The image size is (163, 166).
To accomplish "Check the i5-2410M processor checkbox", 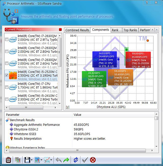I will (7, 99).
